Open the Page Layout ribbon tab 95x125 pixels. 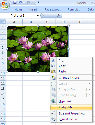53,9
